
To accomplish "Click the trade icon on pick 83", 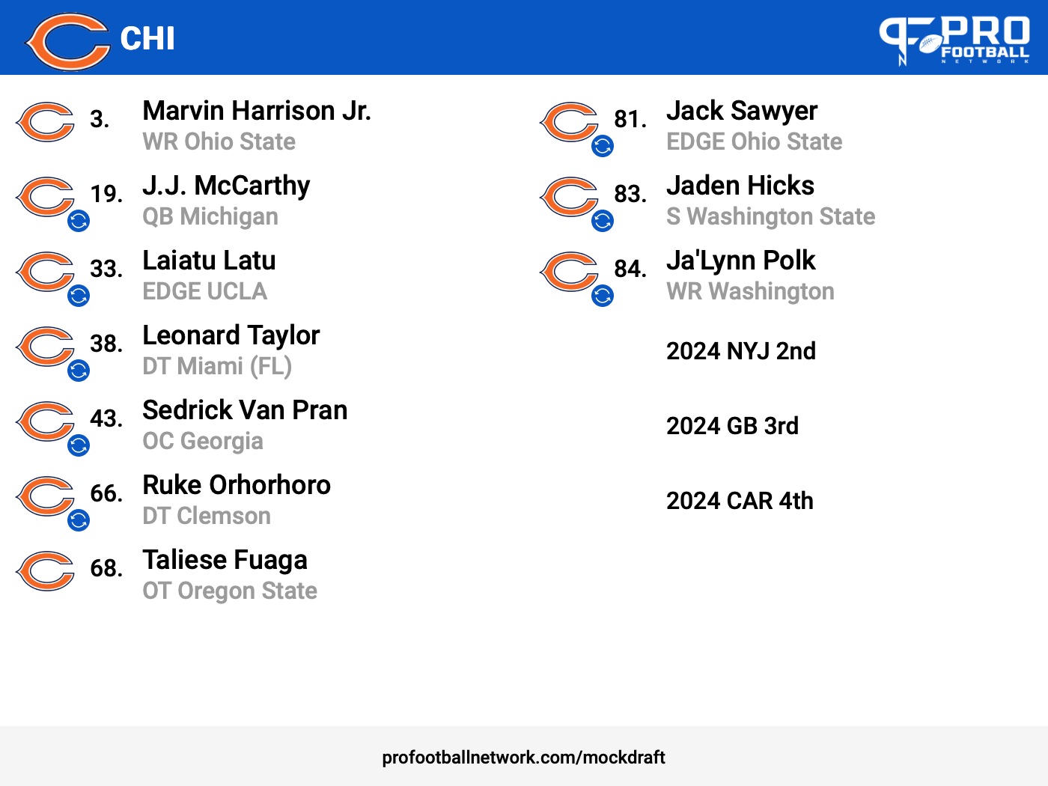I will click(x=603, y=221).
